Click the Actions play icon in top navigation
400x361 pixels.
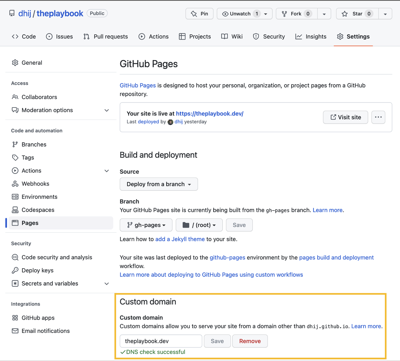142,37
